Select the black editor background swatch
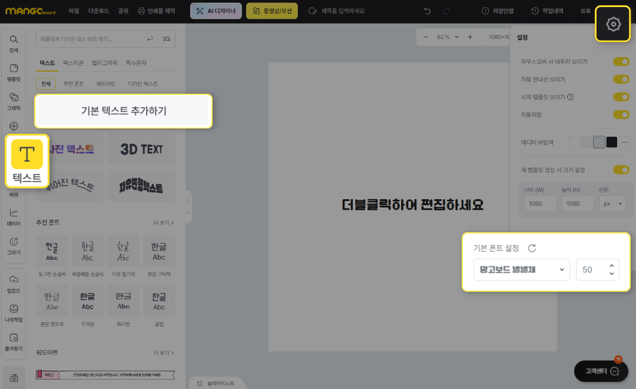The height and width of the screenshot is (389, 636). tap(611, 142)
